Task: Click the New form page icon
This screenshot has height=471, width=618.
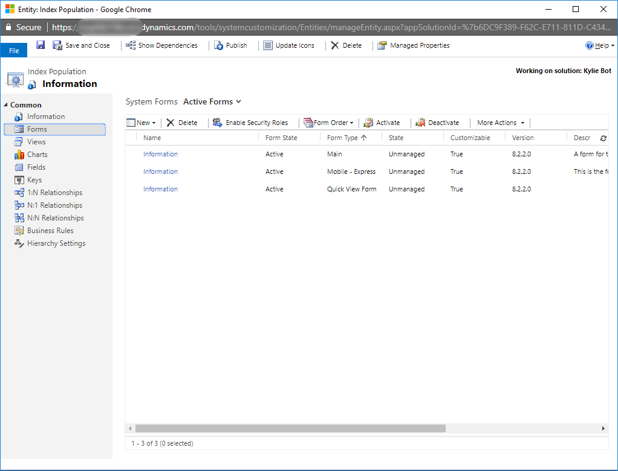Action: tap(131, 123)
